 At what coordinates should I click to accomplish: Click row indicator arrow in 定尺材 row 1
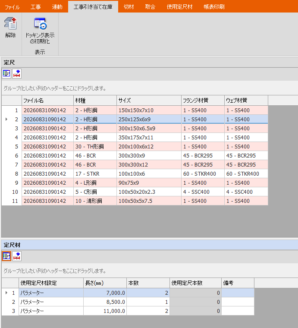coord(6,293)
